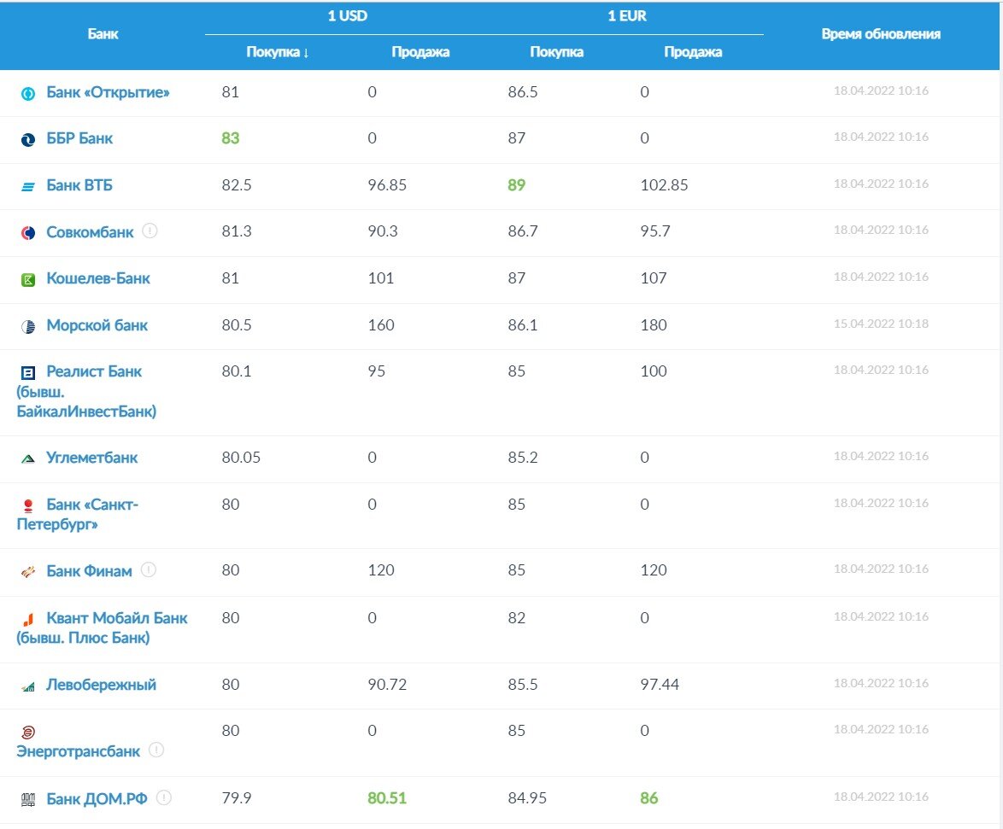This screenshot has height=829, width=1003.
Task: Click Углеметбанк USD buy value 80.05
Action: tap(241, 457)
